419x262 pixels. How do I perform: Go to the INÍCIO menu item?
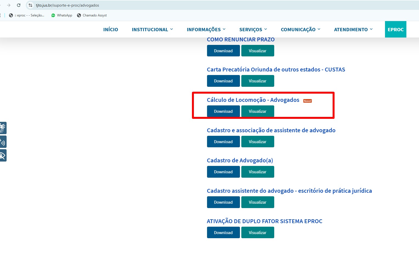tap(111, 30)
